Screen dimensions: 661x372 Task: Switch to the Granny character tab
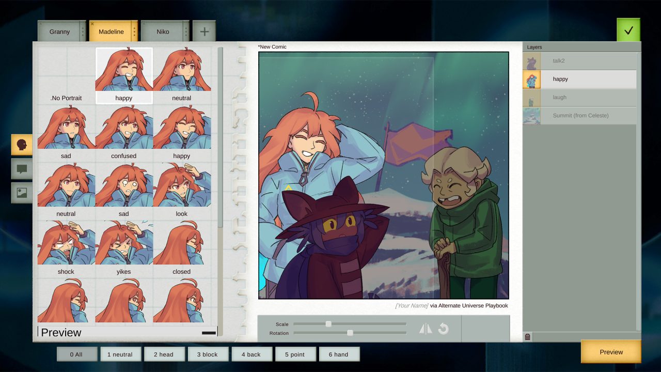click(59, 32)
